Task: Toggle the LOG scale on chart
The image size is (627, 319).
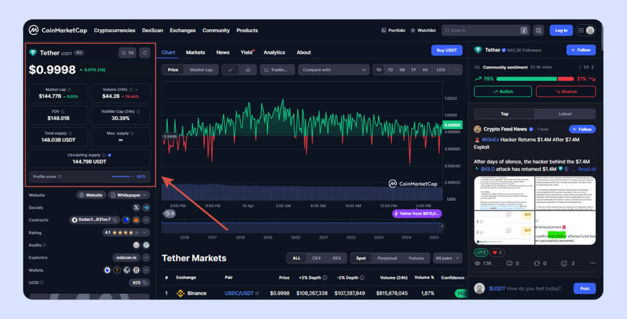Action: (441, 70)
